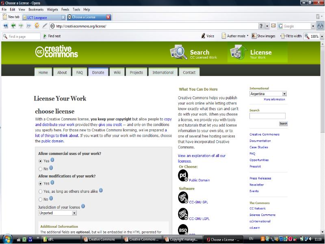
Task: Click the Opera back navigation arrow
Action: [x=13, y=26]
